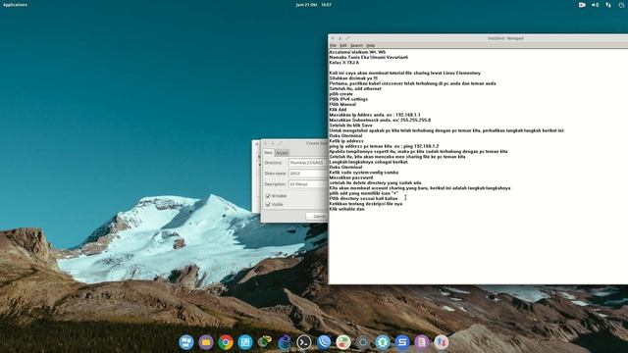
Task: Place cursor on line 'Klik writable dan'
Action: (346, 209)
